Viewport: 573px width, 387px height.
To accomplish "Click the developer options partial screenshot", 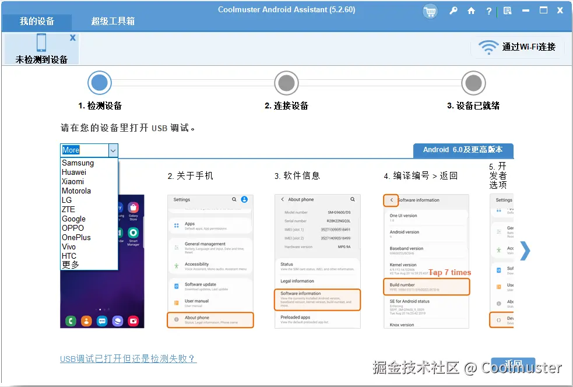I will tap(501, 261).
